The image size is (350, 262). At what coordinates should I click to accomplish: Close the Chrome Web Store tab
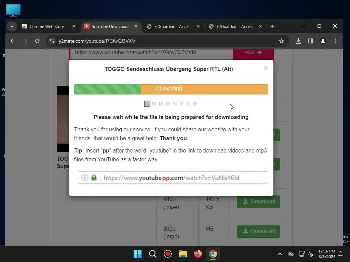click(x=74, y=27)
